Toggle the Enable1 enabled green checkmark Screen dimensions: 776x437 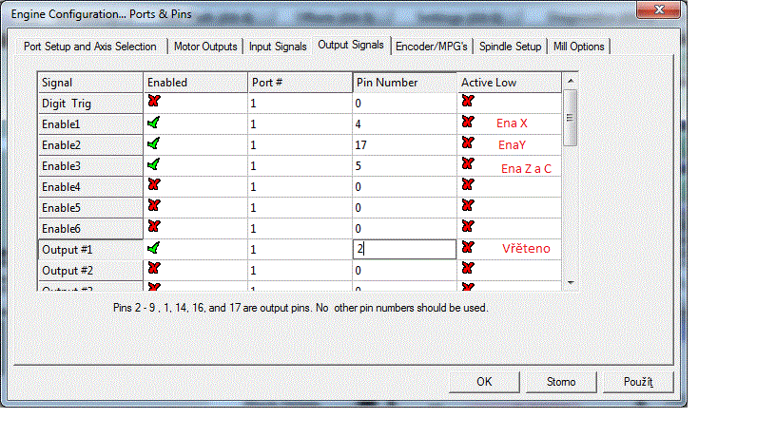click(154, 123)
